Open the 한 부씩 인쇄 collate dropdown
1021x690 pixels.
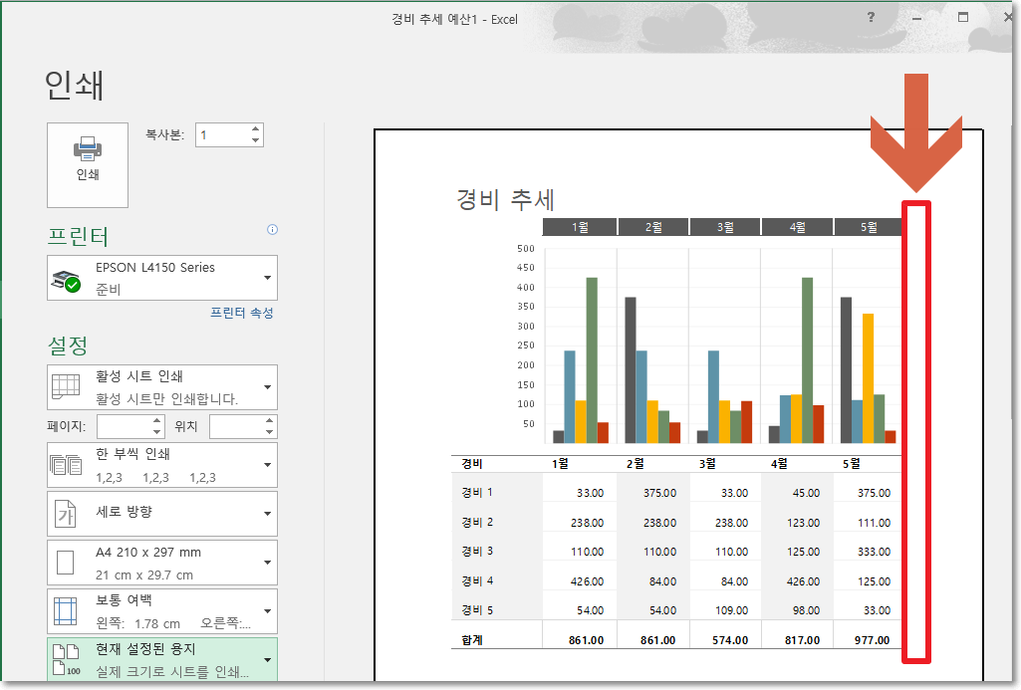pyautogui.click(x=162, y=465)
